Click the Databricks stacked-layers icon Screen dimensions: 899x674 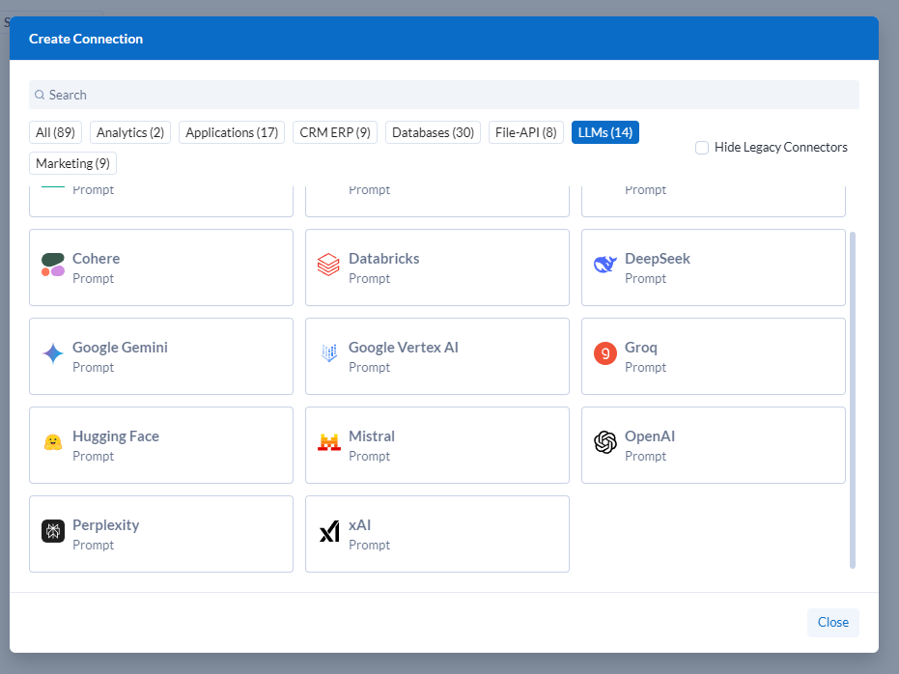(x=328, y=265)
